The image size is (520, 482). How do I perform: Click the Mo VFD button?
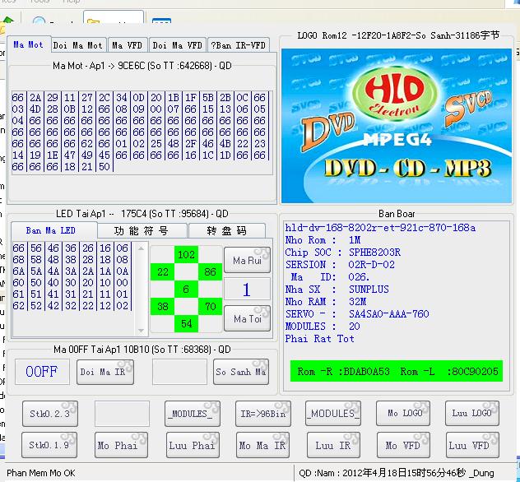(403, 445)
